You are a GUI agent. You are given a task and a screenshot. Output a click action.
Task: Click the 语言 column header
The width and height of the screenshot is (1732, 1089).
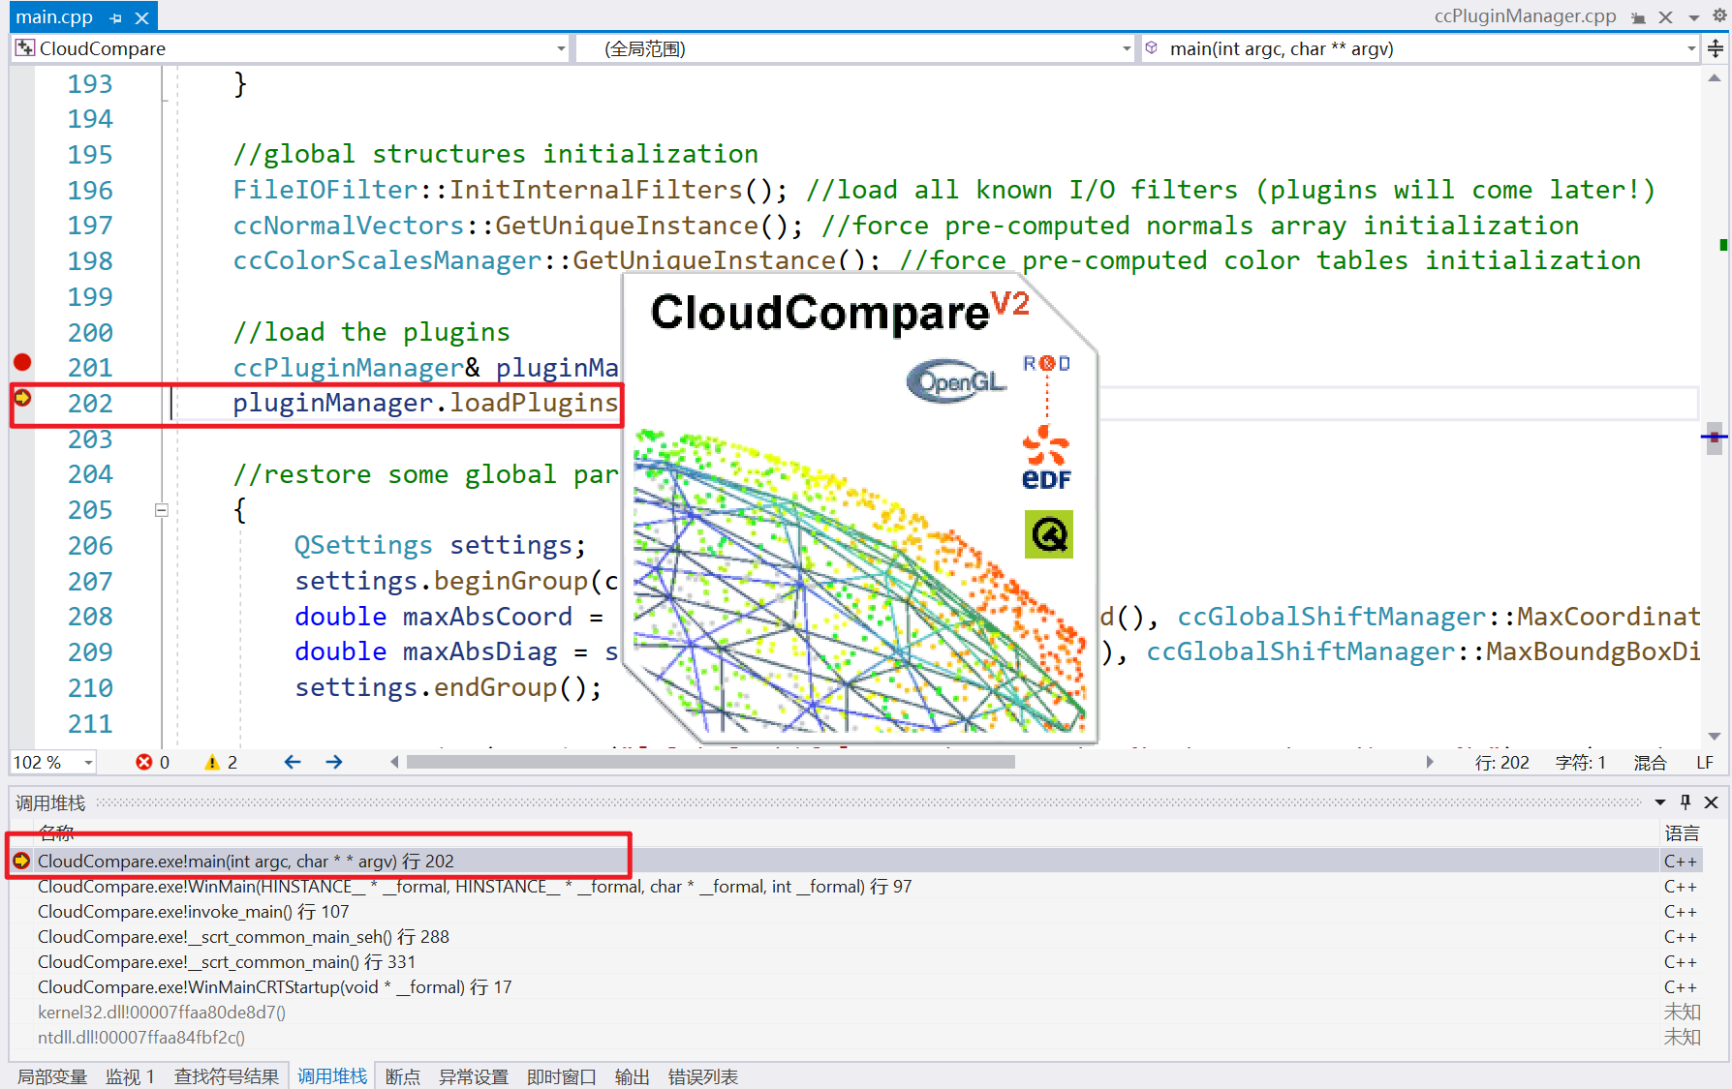pos(1683,833)
